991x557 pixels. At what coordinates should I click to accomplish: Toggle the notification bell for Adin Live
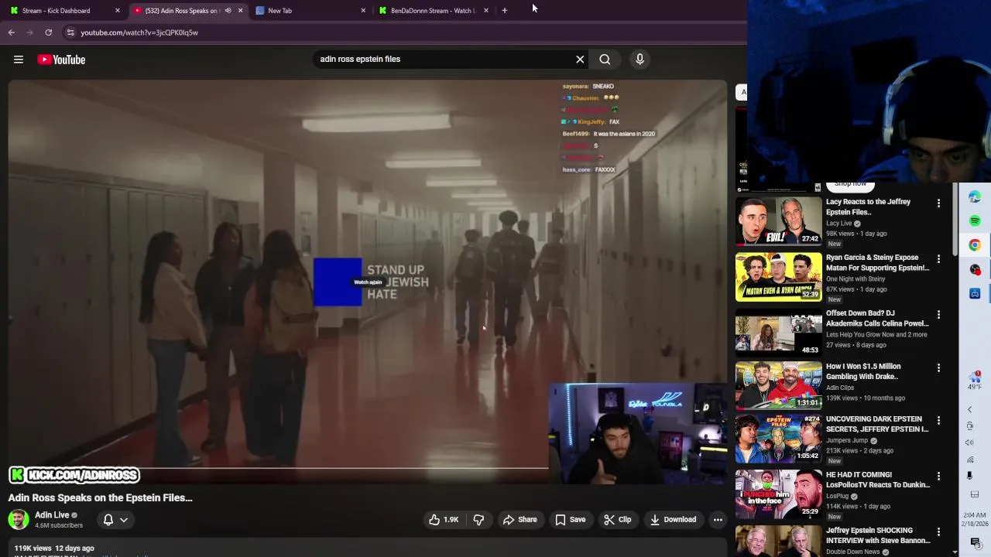pos(108,520)
